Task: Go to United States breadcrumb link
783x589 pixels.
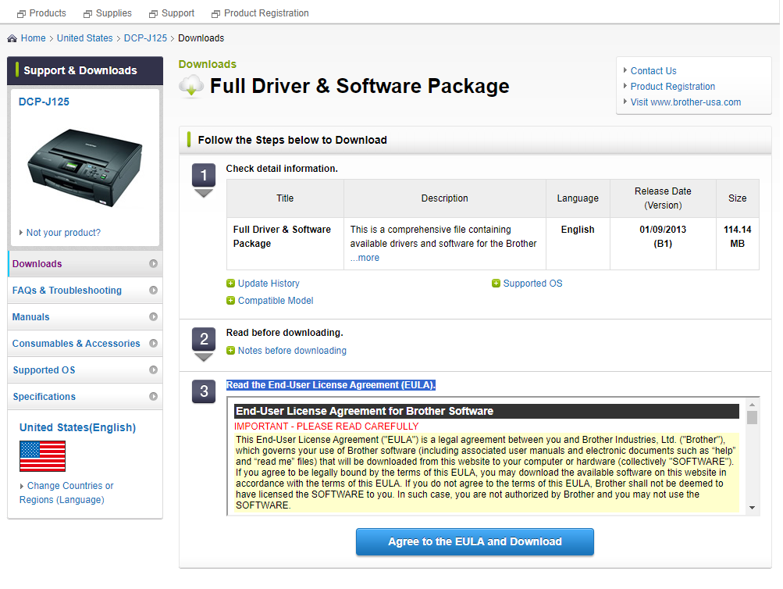Action: (x=85, y=38)
